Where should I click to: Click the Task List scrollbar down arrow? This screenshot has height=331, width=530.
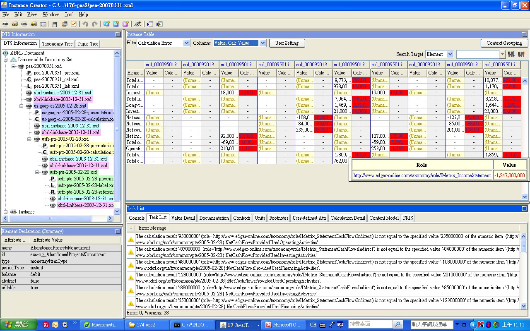pos(524,306)
